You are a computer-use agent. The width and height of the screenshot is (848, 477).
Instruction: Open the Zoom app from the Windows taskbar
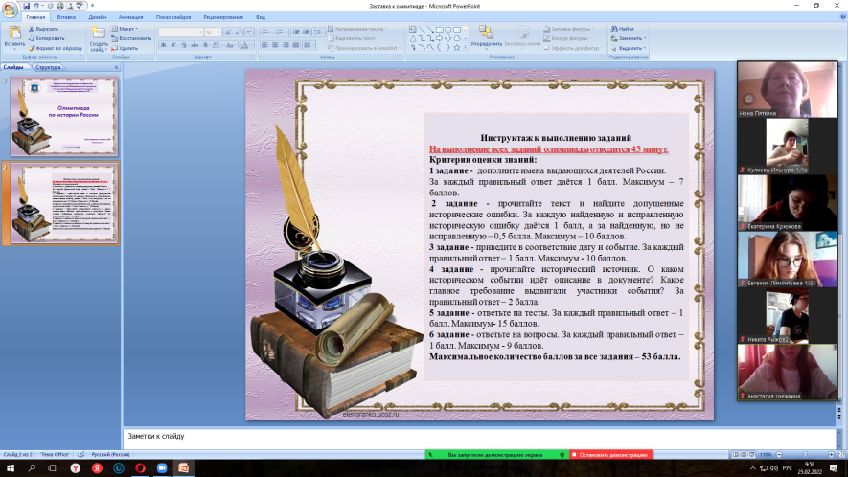pos(159,467)
